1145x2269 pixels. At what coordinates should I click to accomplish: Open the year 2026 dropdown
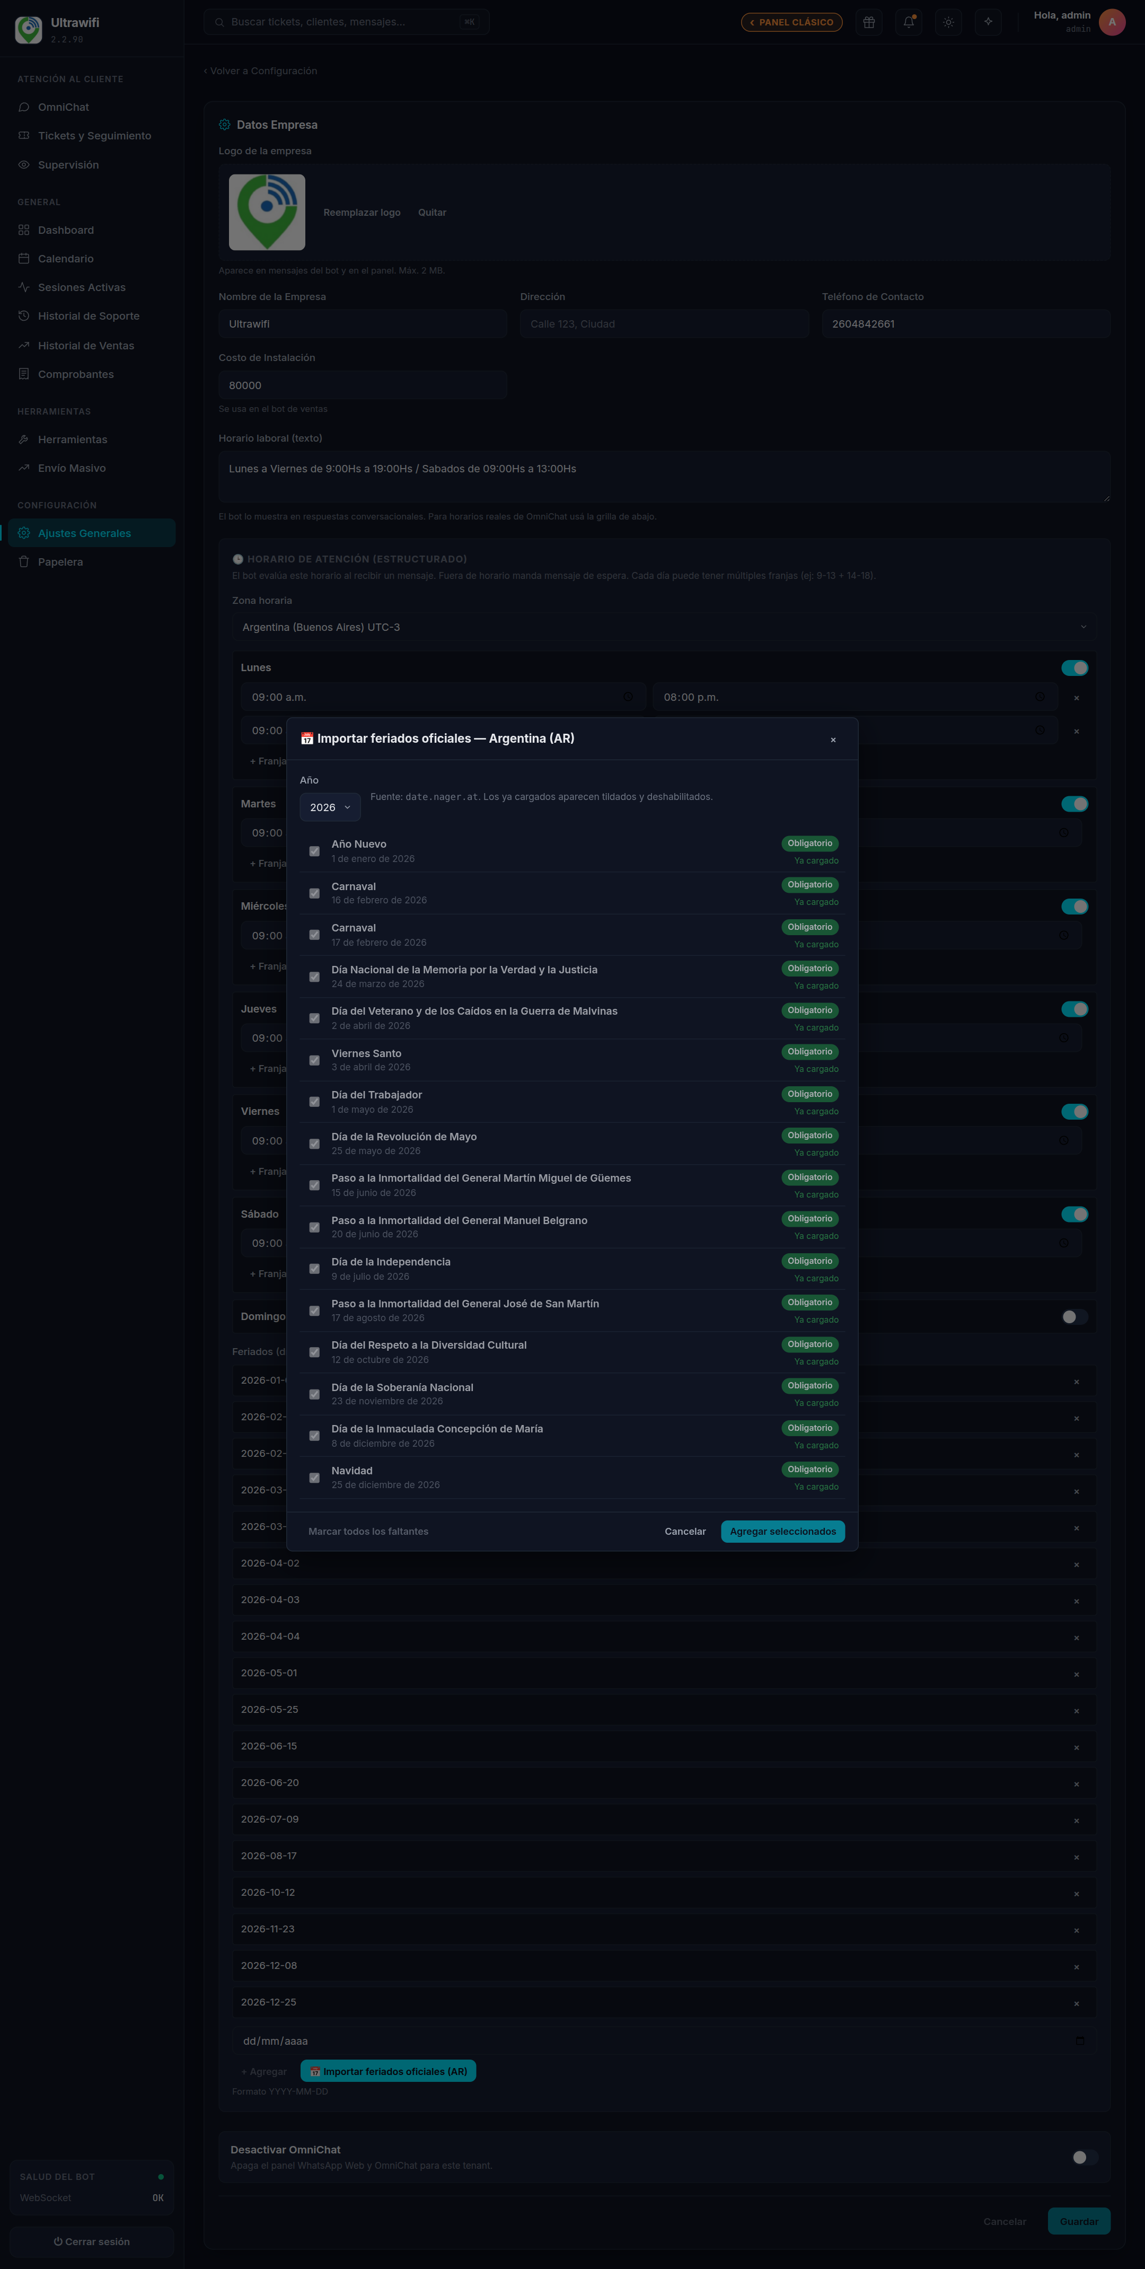tap(330, 808)
